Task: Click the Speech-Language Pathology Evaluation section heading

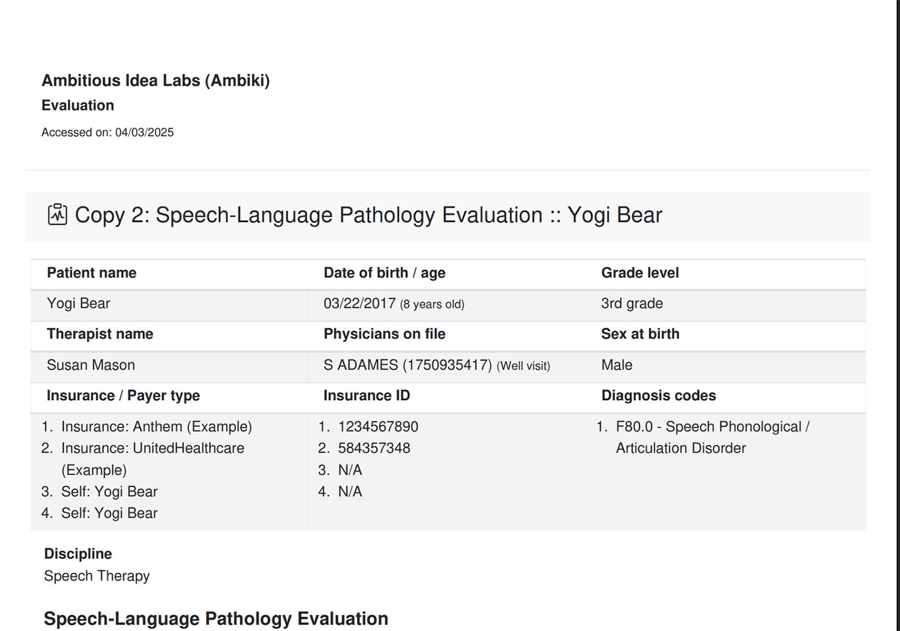Action: [x=216, y=618]
